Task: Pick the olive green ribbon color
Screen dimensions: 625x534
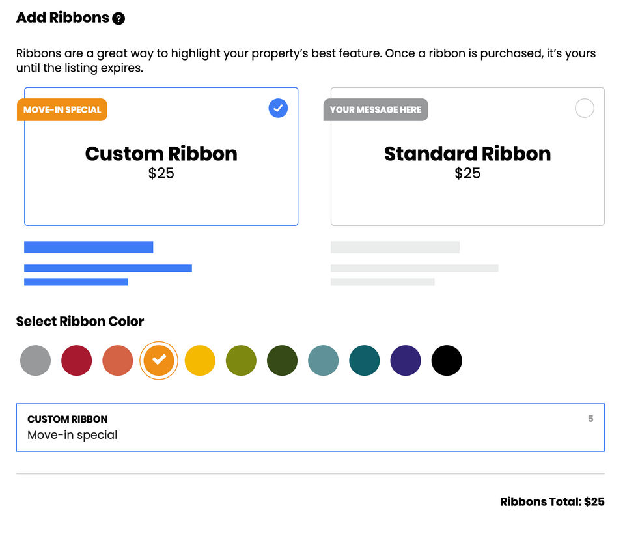Action: pyautogui.click(x=241, y=361)
